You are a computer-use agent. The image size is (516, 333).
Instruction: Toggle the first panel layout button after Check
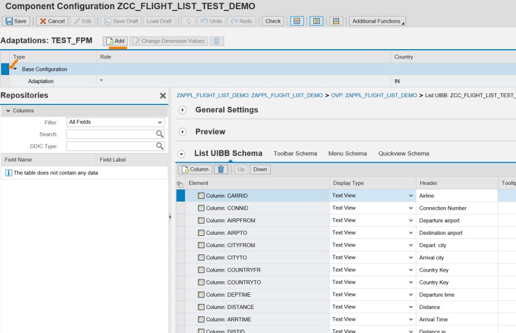point(297,21)
